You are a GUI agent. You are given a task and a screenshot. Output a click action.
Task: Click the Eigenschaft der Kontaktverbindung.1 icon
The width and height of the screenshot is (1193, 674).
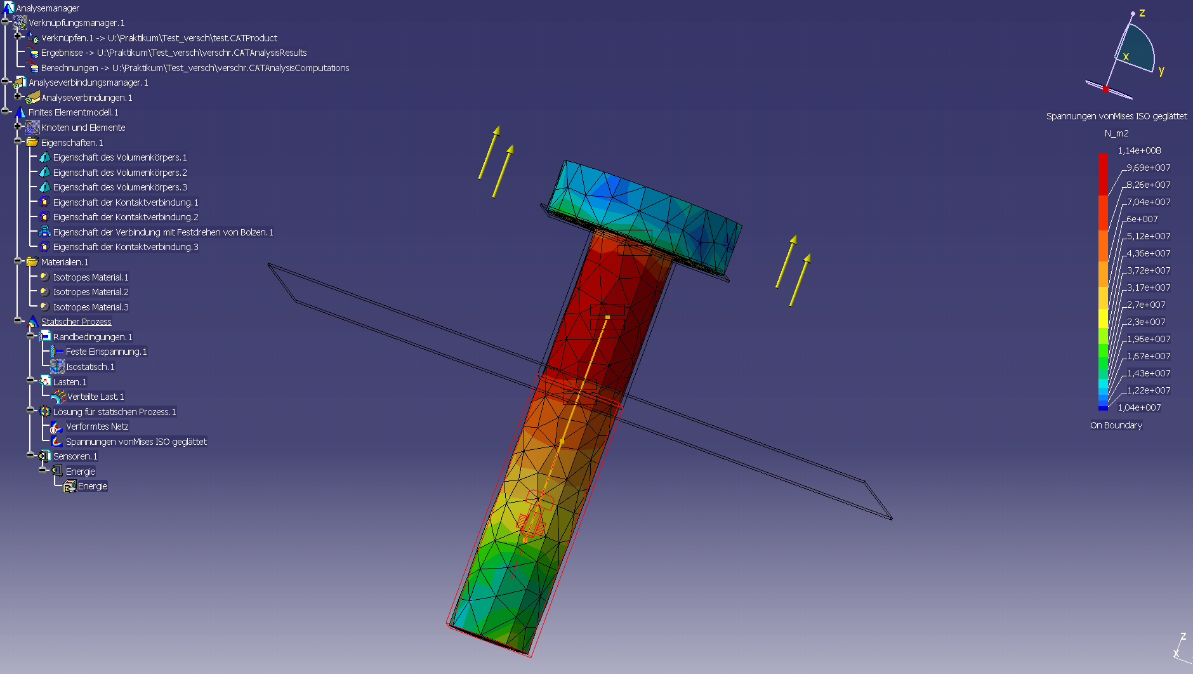[44, 202]
